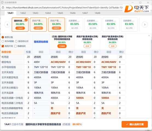Switch to the 1AA1 tab

[x=10, y=13]
